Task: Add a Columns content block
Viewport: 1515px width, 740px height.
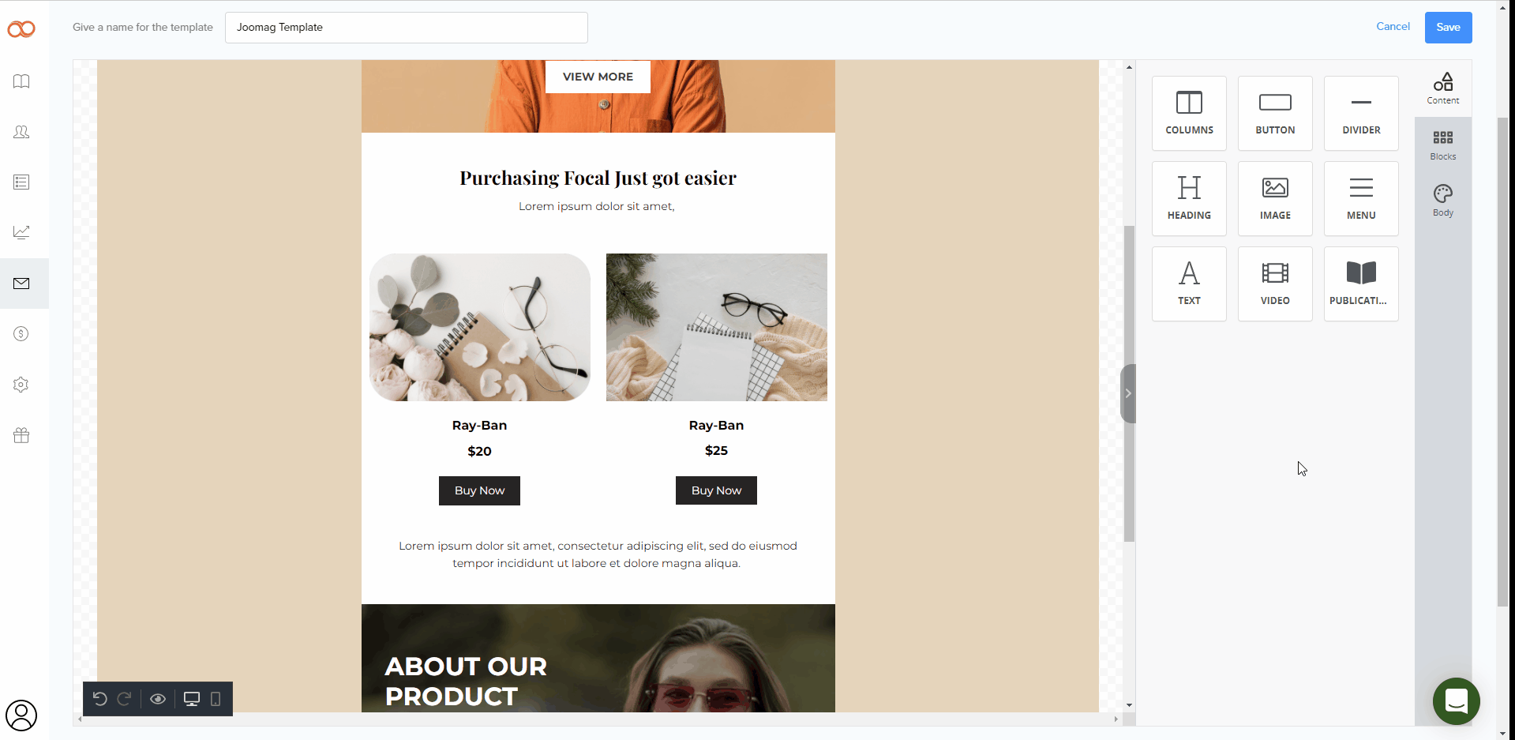Action: [1189, 113]
